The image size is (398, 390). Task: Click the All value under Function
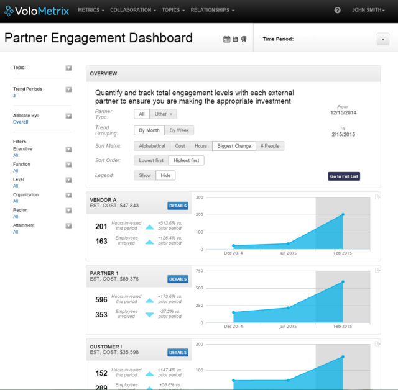coord(16,171)
